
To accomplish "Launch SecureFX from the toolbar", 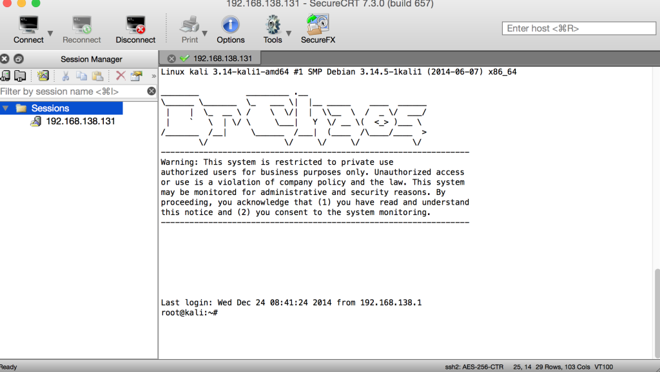I will coord(318,26).
